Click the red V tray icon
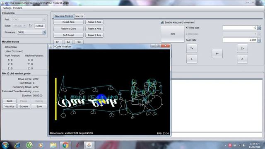The image size is (265, 149). pos(230,145)
